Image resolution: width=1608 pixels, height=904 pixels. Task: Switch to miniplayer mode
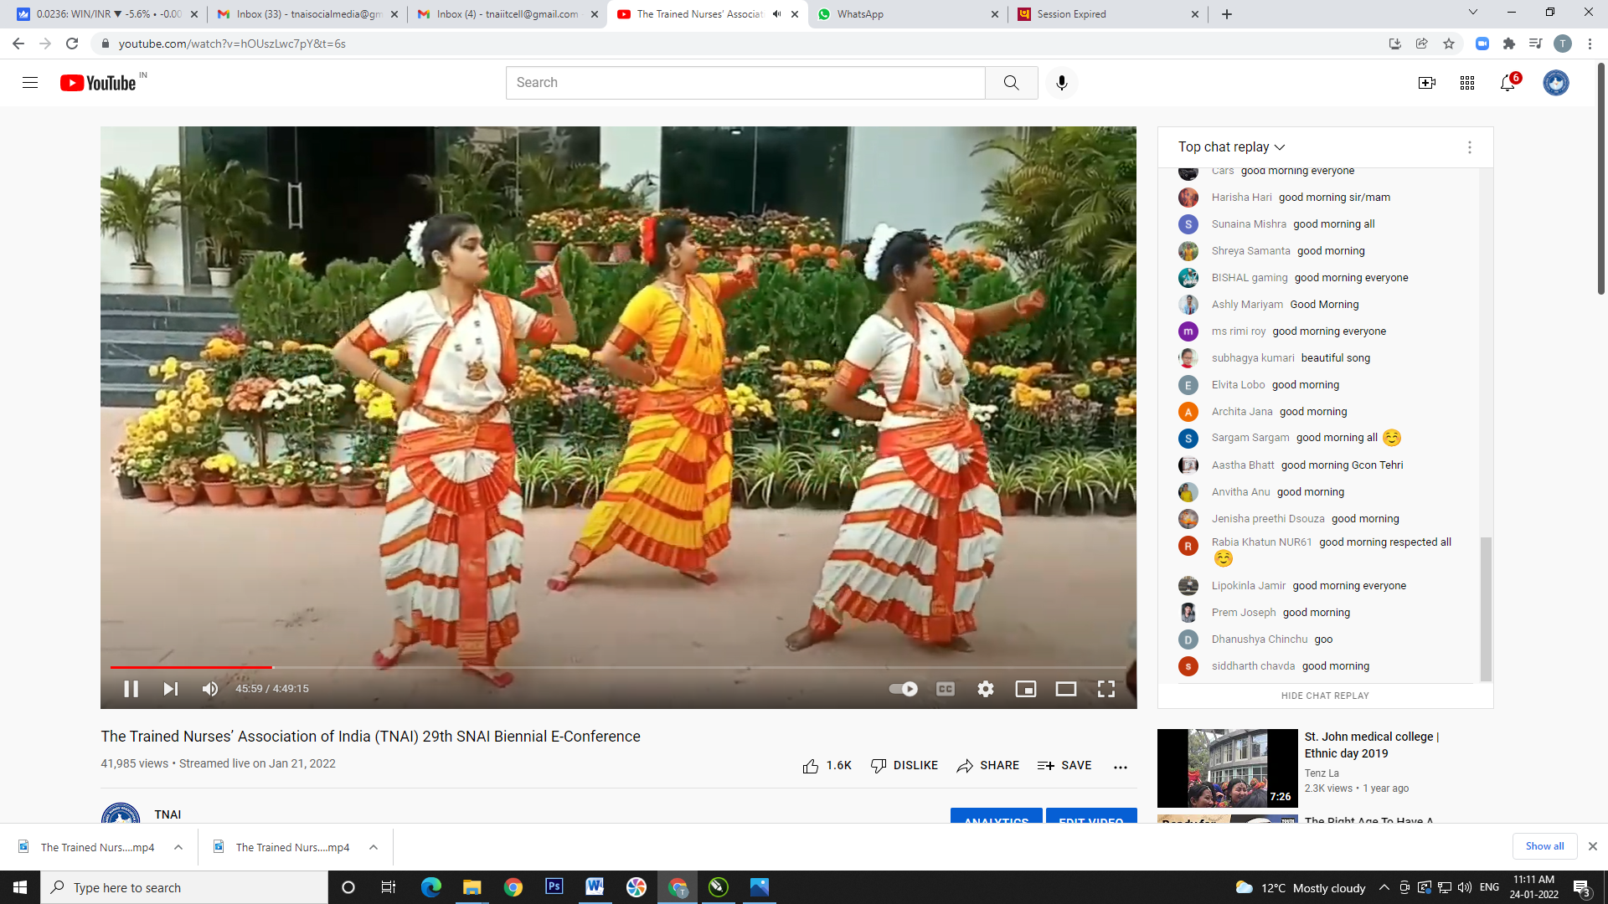1026,689
